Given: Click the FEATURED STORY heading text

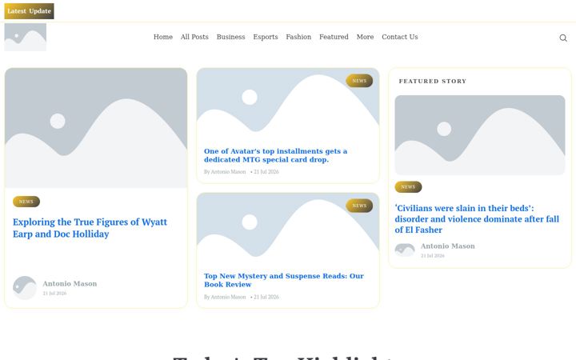Looking at the screenshot, I should pyautogui.click(x=433, y=81).
